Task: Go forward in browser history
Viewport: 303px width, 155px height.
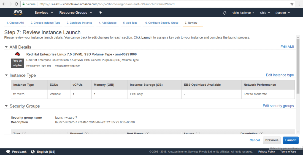Action: [10, 4]
